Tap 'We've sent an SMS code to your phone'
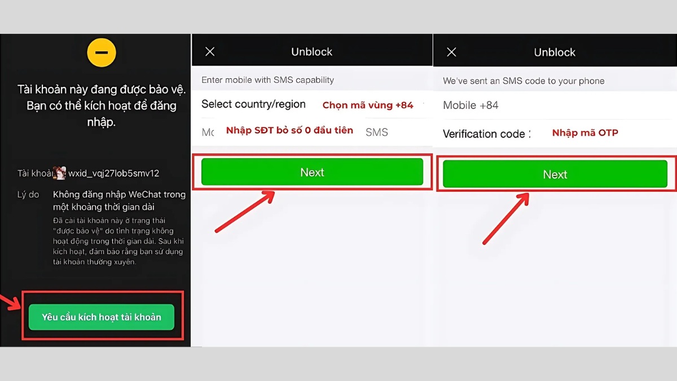Image resolution: width=677 pixels, height=381 pixels. click(x=524, y=81)
